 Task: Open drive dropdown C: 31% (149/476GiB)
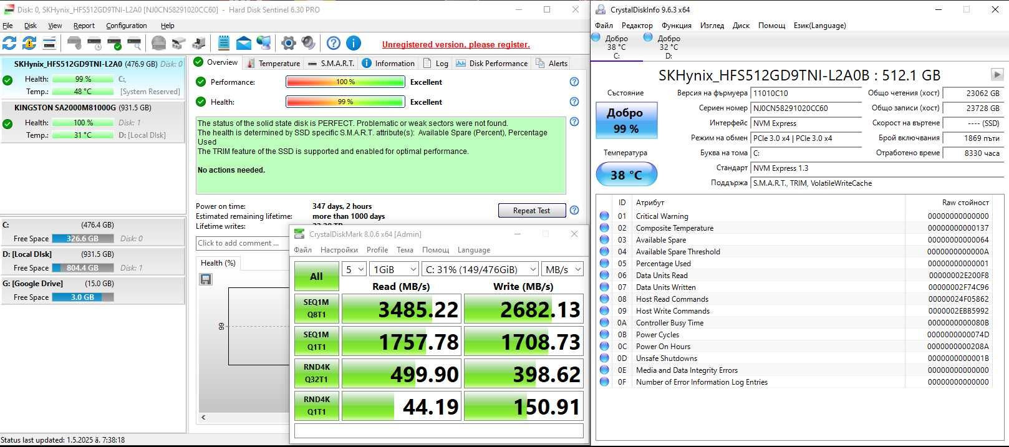click(480, 269)
